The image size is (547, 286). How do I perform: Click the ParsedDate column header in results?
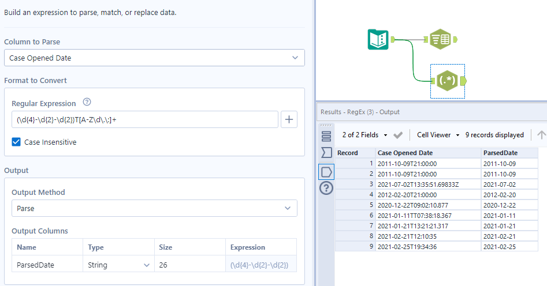509,153
